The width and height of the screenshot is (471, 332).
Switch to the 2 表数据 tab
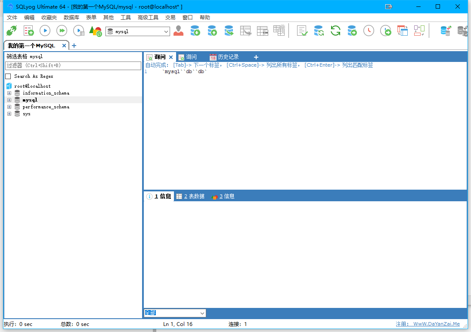tap(190, 196)
